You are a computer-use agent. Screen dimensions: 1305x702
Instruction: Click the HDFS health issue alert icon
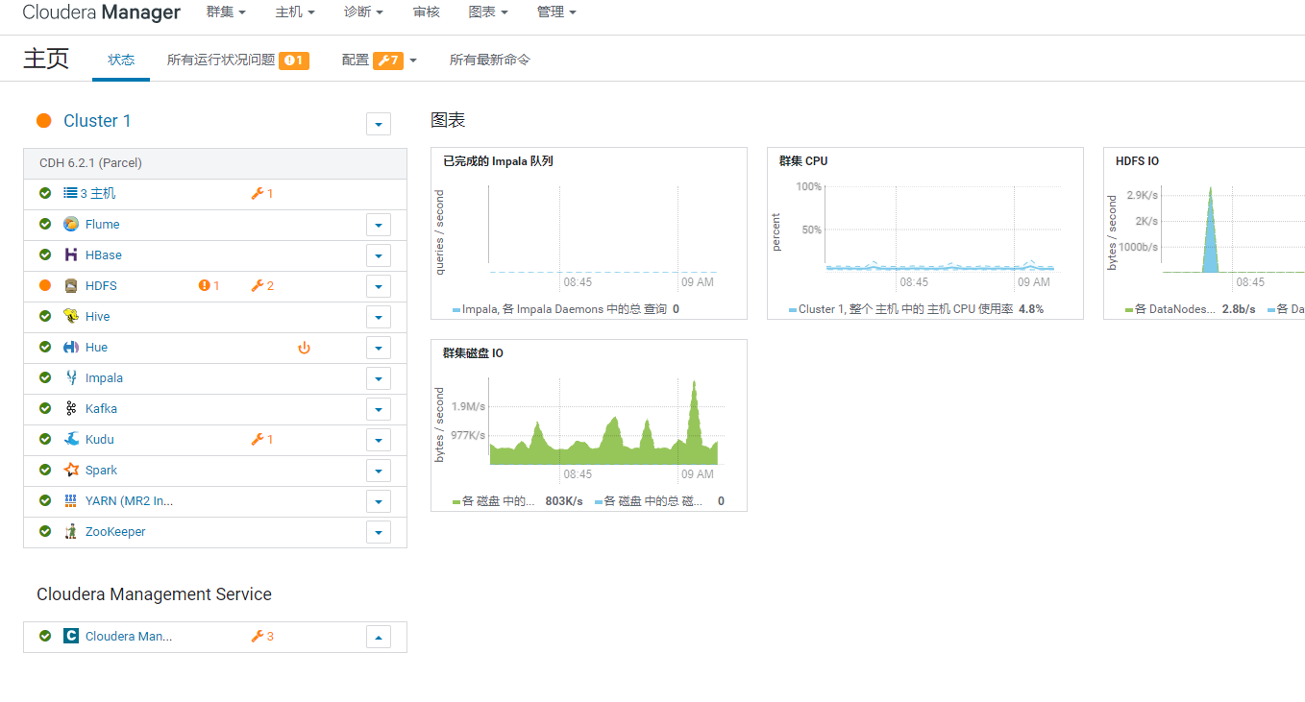tap(204, 286)
